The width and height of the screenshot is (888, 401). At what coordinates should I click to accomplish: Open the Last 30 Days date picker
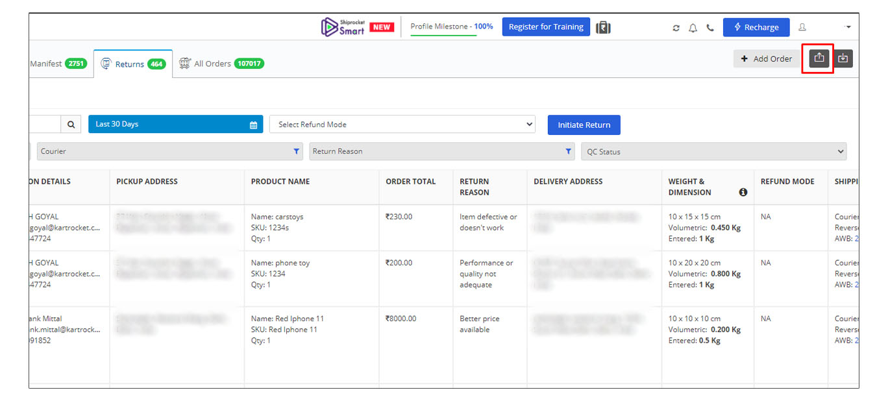coord(176,125)
